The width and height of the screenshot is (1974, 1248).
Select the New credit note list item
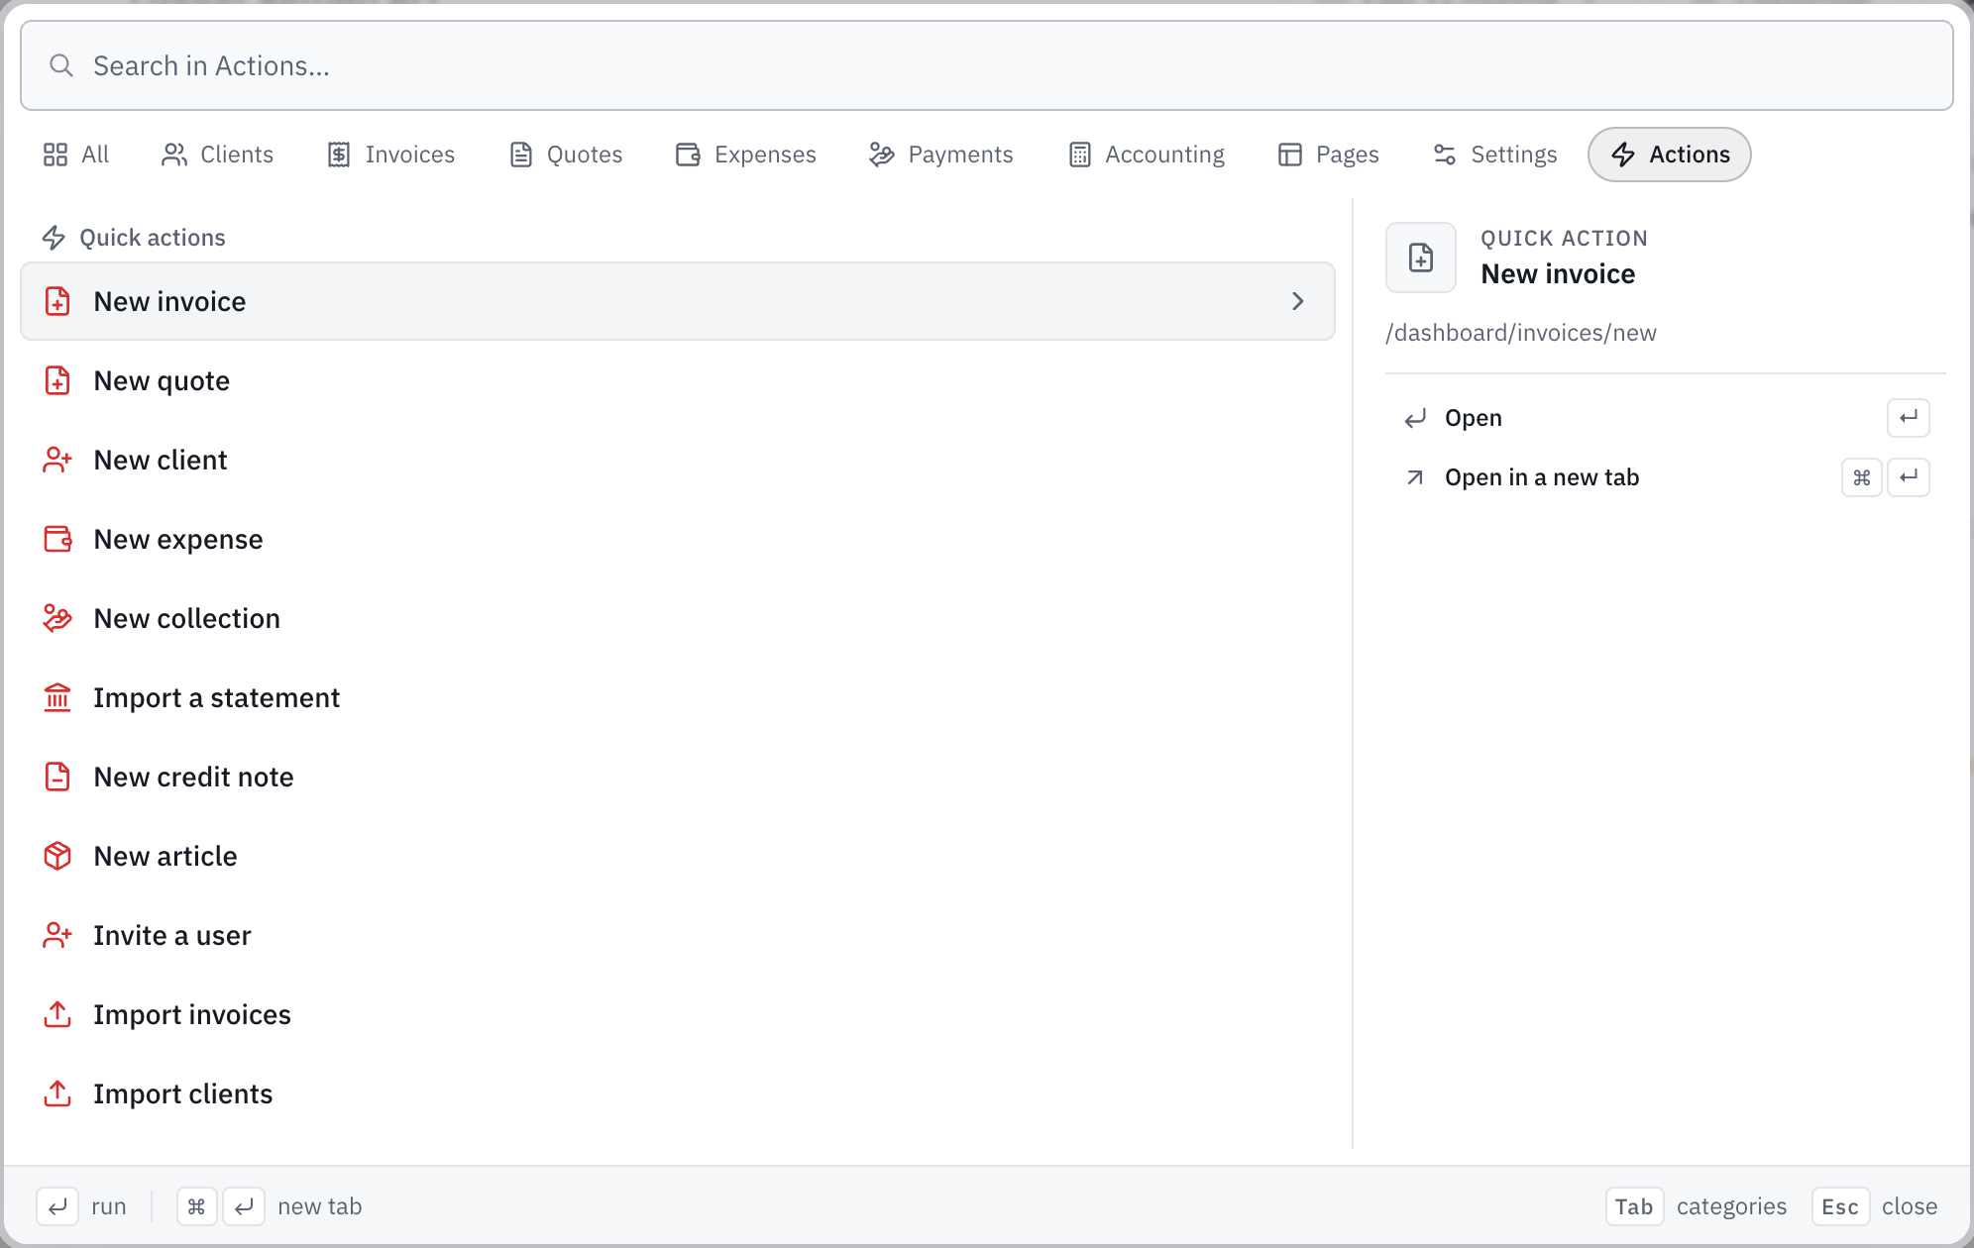tap(678, 777)
